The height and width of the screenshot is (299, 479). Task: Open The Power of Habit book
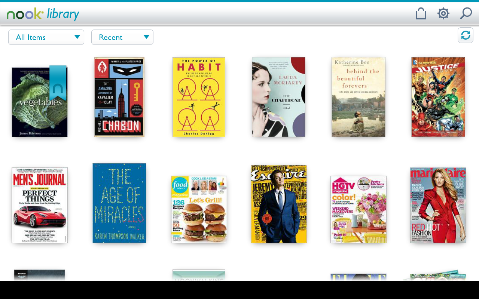(199, 97)
